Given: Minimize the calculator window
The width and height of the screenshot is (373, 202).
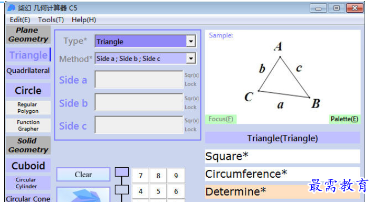Looking at the screenshot, I should click(318, 8).
